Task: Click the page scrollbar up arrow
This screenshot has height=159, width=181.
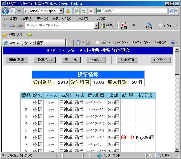Action: (x=177, y=49)
